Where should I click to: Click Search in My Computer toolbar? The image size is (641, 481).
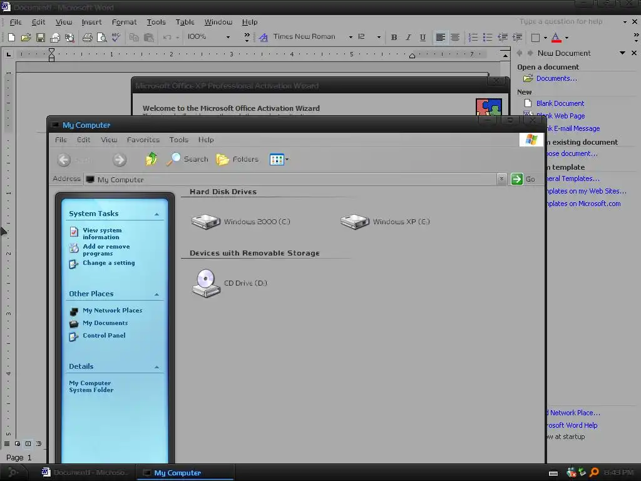click(187, 159)
